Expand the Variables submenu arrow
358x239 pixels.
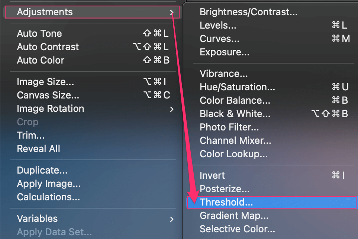[x=172, y=219]
